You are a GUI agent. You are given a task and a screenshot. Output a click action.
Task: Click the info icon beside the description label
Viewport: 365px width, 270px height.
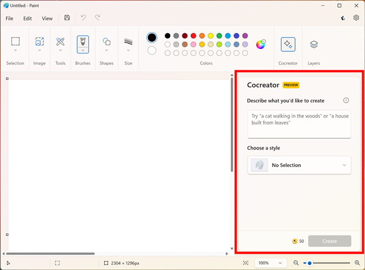click(x=346, y=101)
